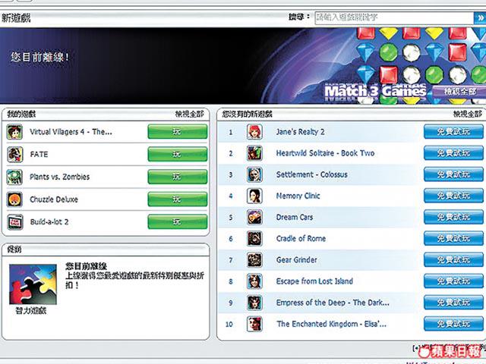Image resolution: width=486 pixels, height=364 pixels.
Task: Click Empress of the Deep title
Action: 333,303
